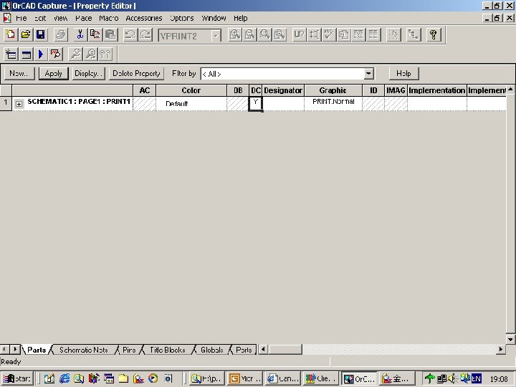
Task: Switch to the Title Blocks tab
Action: [x=168, y=350]
